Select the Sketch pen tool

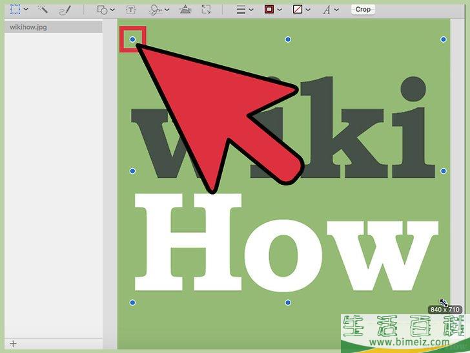pyautogui.click(x=65, y=10)
